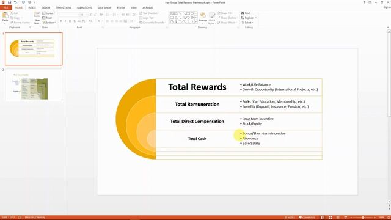The width and height of the screenshot is (391, 220).
Task: Click the Redo icon in quick access toolbar
Action: [x=23, y=2]
